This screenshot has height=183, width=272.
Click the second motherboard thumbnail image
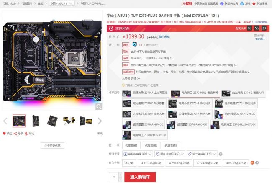tap(36, 121)
